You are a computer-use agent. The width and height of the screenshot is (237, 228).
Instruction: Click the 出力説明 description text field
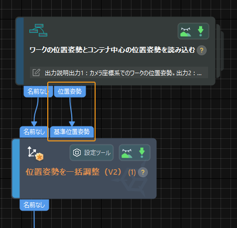pyautogui.click(x=119, y=73)
